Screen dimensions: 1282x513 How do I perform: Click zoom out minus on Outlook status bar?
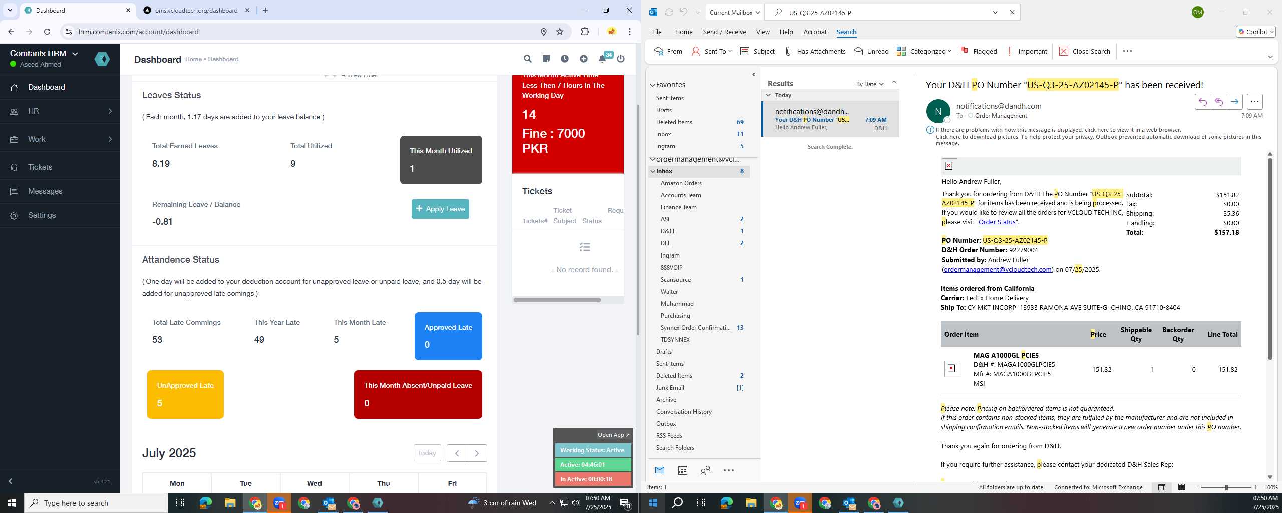click(x=1197, y=487)
